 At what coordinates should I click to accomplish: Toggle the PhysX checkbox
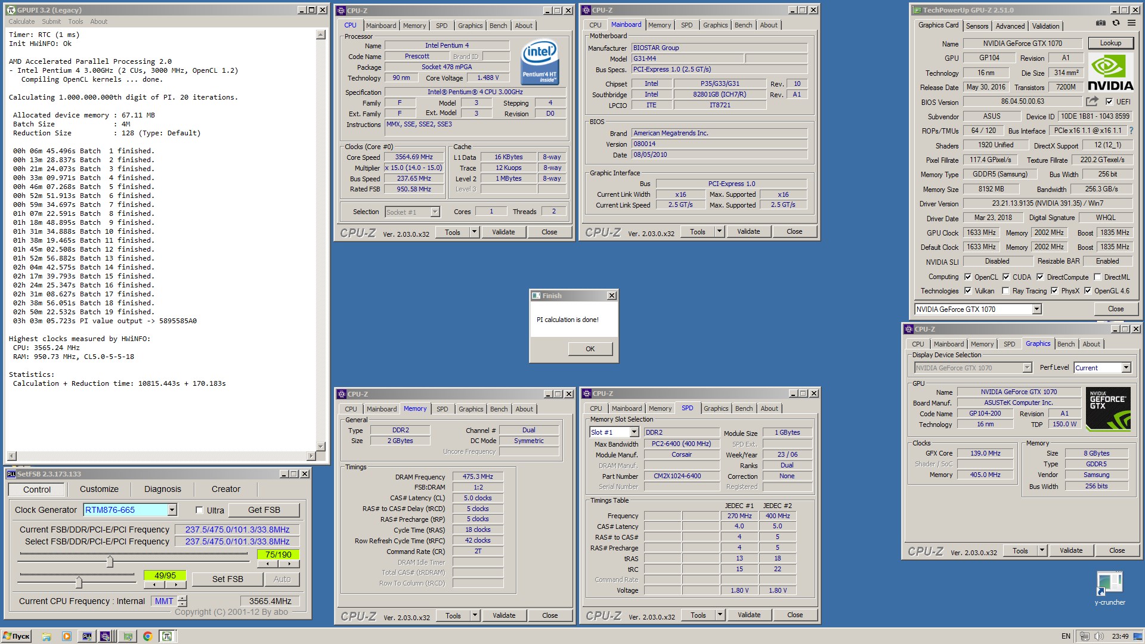pyautogui.click(x=1054, y=291)
